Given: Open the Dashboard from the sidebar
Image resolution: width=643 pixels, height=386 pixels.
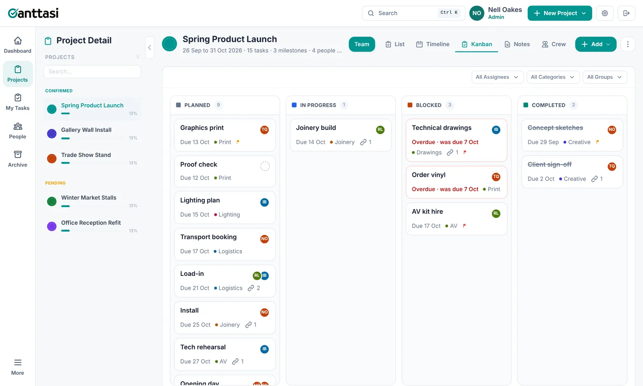Looking at the screenshot, I should pyautogui.click(x=18, y=45).
